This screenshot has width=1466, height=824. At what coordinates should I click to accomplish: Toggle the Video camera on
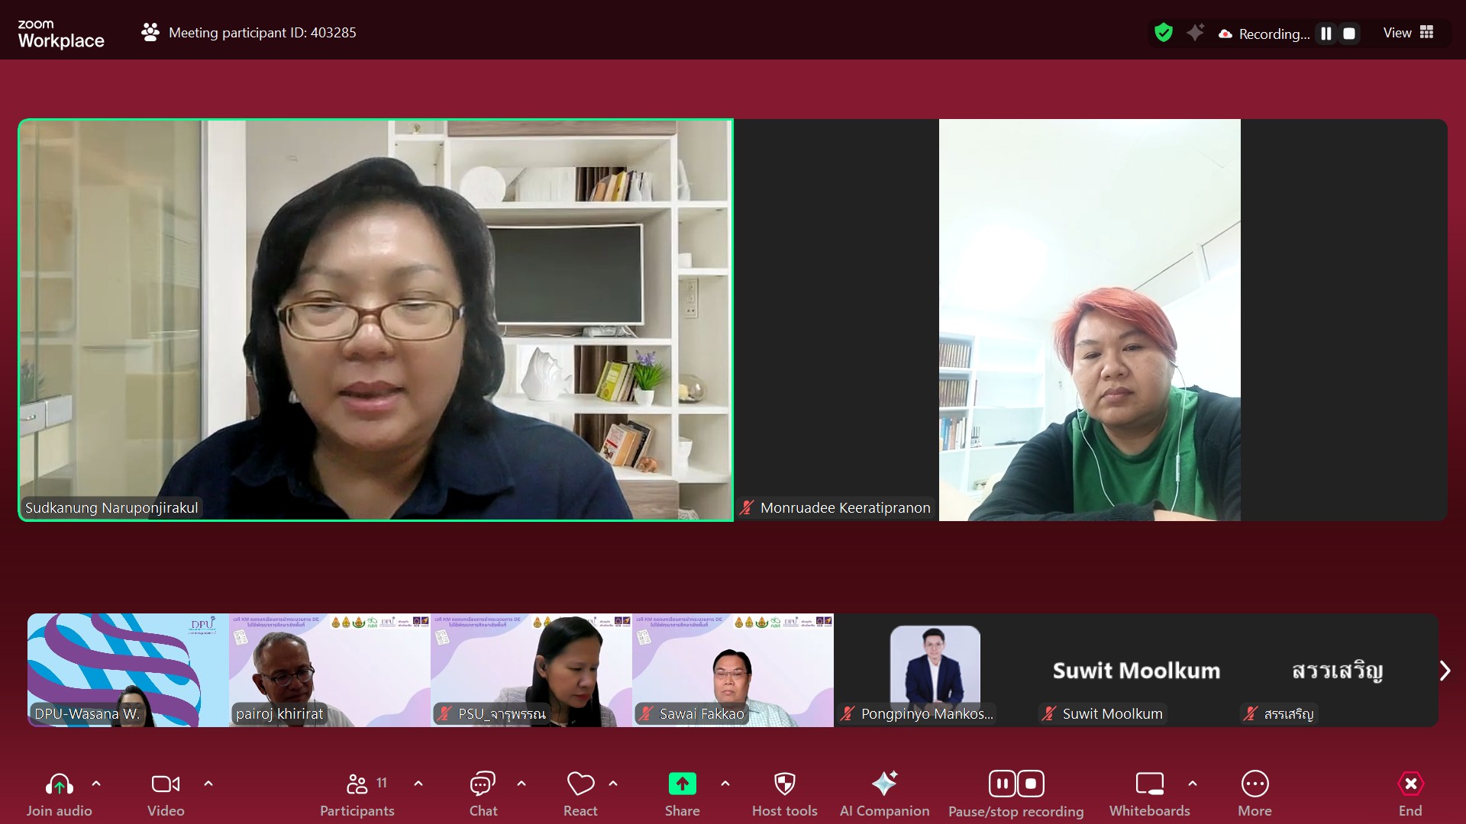click(166, 784)
